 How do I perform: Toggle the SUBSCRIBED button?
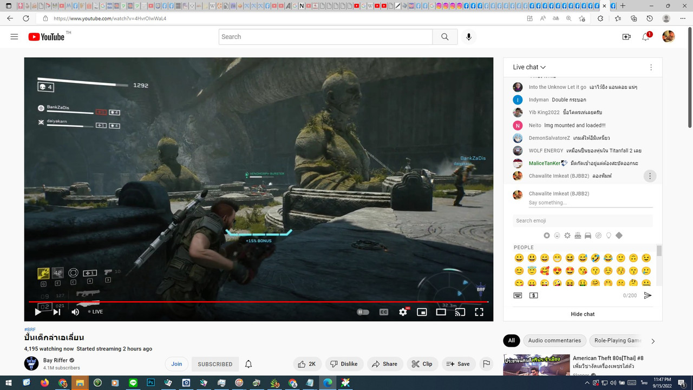pyautogui.click(x=215, y=364)
